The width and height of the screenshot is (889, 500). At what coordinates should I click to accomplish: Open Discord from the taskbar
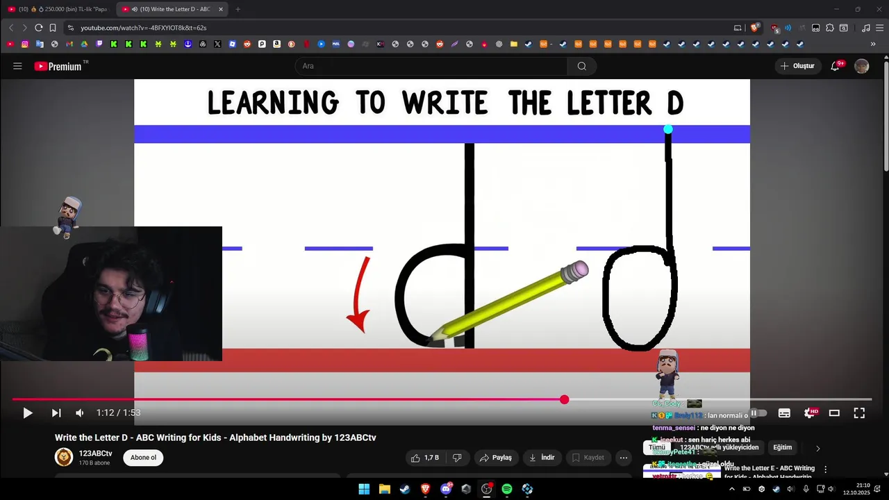pos(446,489)
